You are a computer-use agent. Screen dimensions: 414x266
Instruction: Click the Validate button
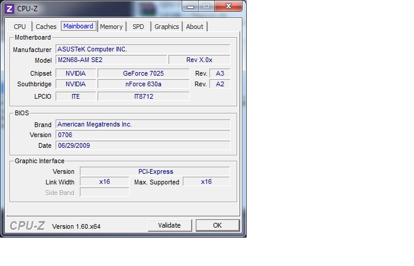170,225
